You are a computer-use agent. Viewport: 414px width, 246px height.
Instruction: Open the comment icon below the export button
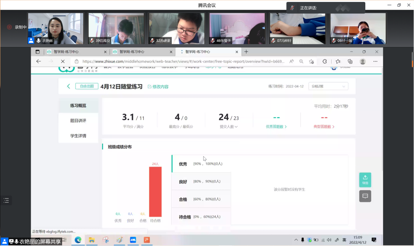(365, 196)
